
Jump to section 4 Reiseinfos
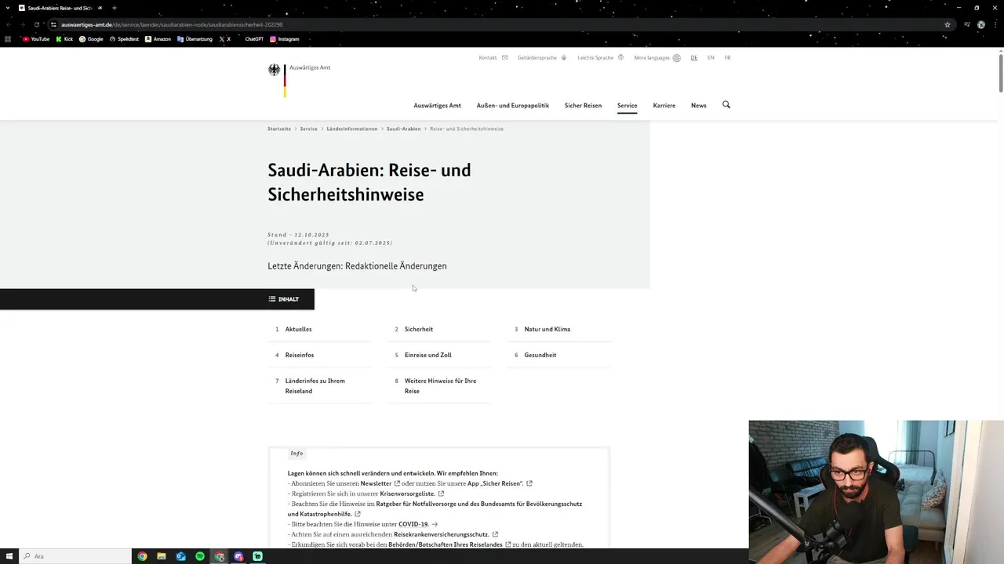pos(320,355)
